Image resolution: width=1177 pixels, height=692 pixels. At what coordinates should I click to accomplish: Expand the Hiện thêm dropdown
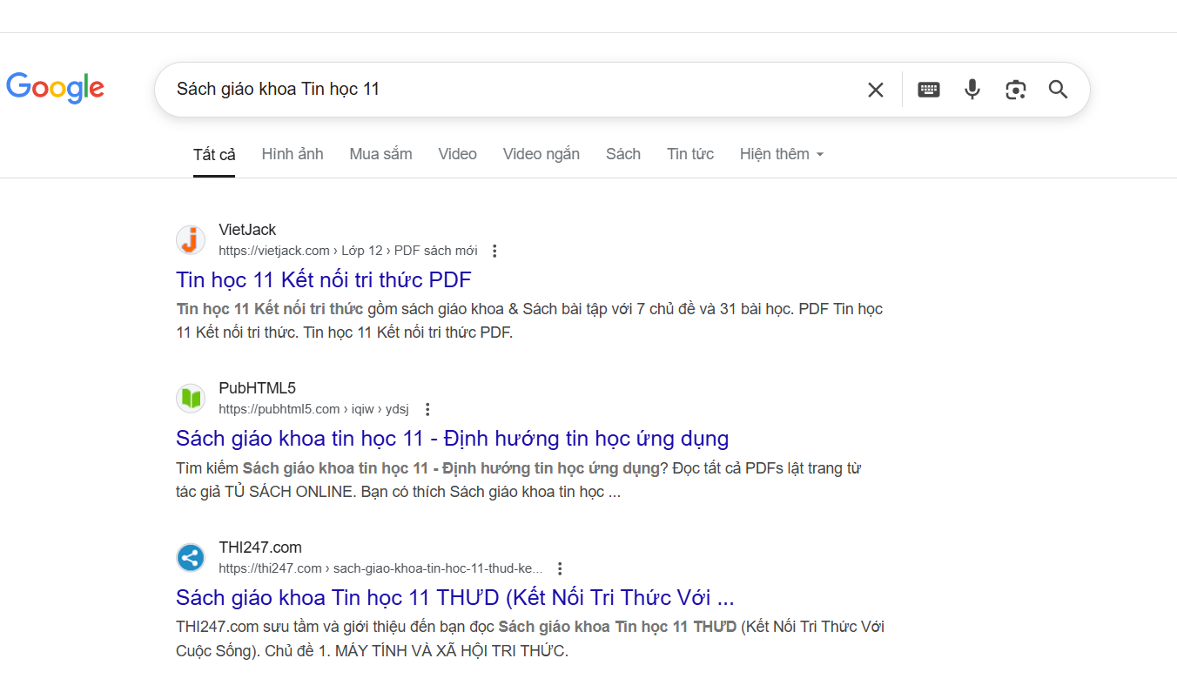(x=782, y=154)
